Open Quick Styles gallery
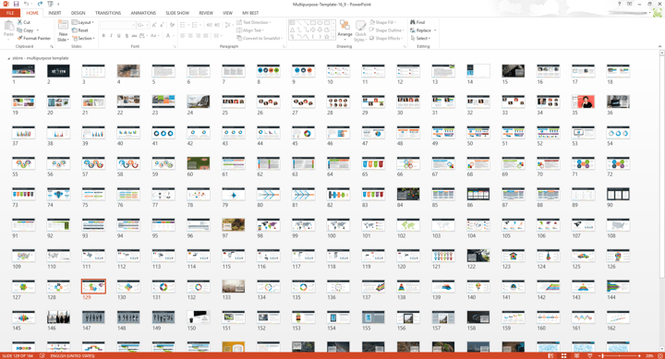The height and width of the screenshot is (359, 665). pyautogui.click(x=360, y=30)
